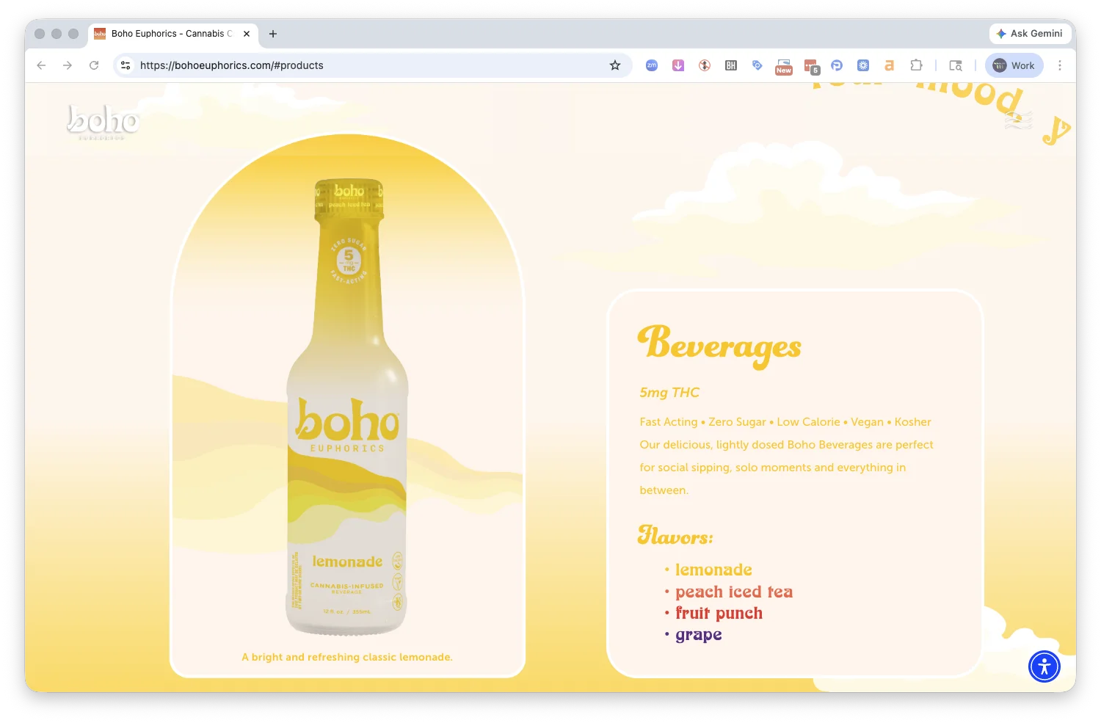
Task: Open the accessibility widget button
Action: [x=1044, y=666]
